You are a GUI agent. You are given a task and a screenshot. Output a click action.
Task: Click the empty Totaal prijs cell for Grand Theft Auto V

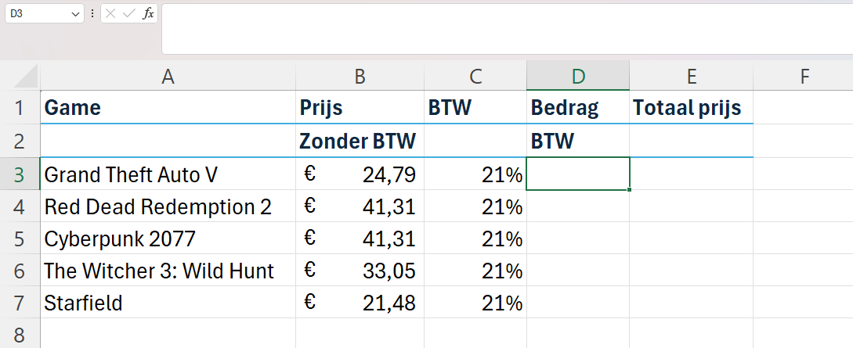pos(692,174)
